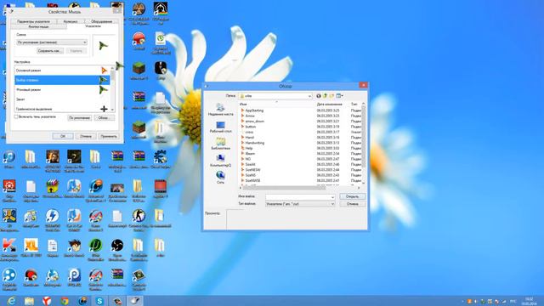Select the elite folder on the desktop
The width and height of the screenshot is (544, 306).
coord(160,247)
